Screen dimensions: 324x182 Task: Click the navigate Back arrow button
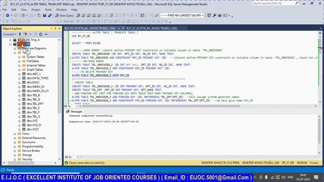8,16
